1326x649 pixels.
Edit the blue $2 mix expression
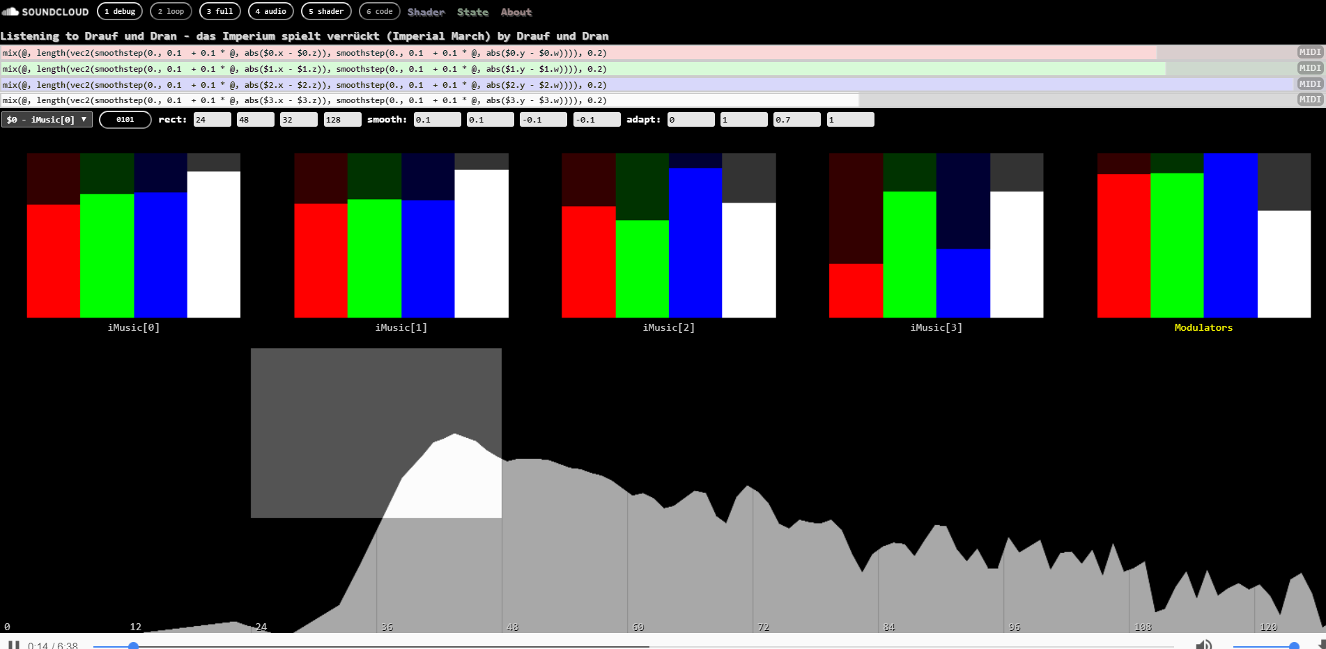point(647,85)
